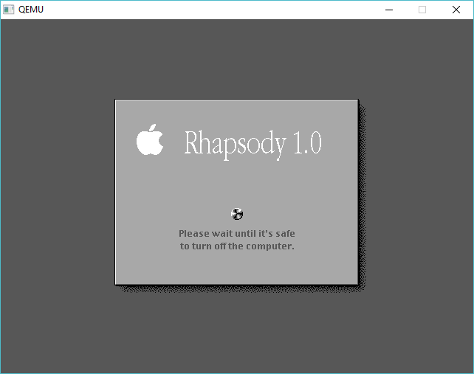Viewport: 474px width, 374px height.
Task: Click the grayed-out maximize button
Action: 422,10
